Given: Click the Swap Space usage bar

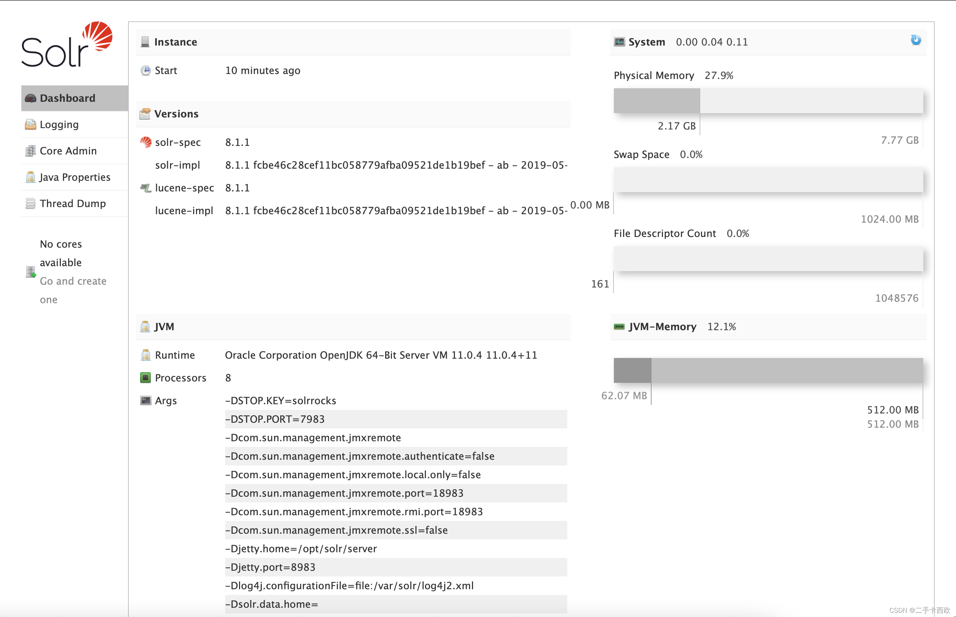Looking at the screenshot, I should tap(768, 179).
